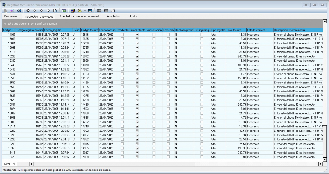329x174 pixels.
Task: Uncheck Primer intento for record 16470
Action: pyautogui.click(x=137, y=157)
